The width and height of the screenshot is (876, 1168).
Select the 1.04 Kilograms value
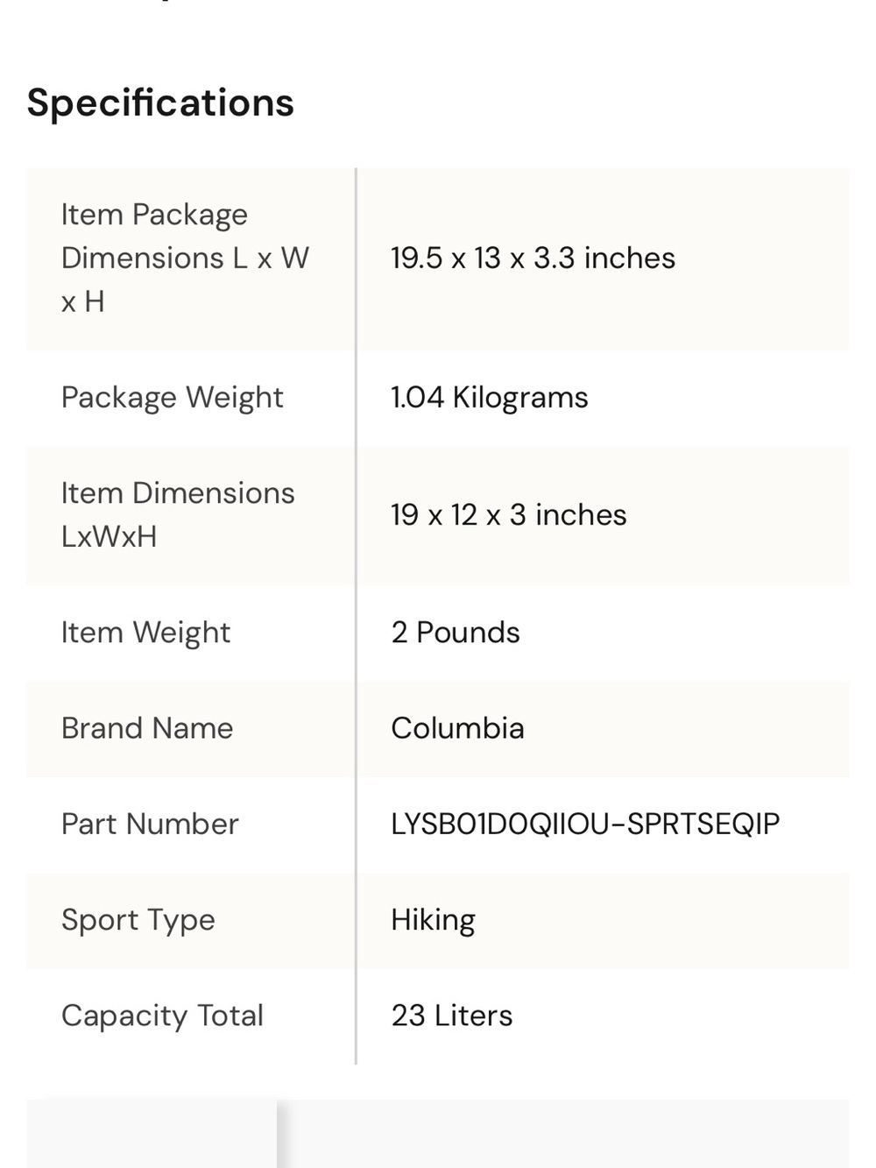489,398
